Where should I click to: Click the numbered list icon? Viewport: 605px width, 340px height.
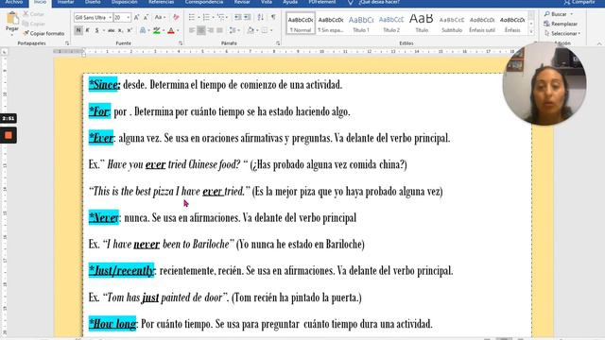pyautogui.click(x=207, y=17)
